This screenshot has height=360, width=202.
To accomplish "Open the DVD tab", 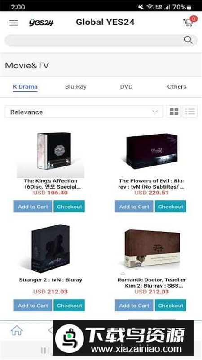I will click(x=126, y=87).
